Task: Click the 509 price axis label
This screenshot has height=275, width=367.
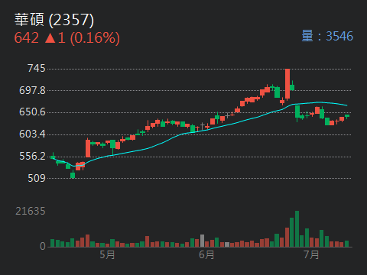Action: click(x=37, y=178)
